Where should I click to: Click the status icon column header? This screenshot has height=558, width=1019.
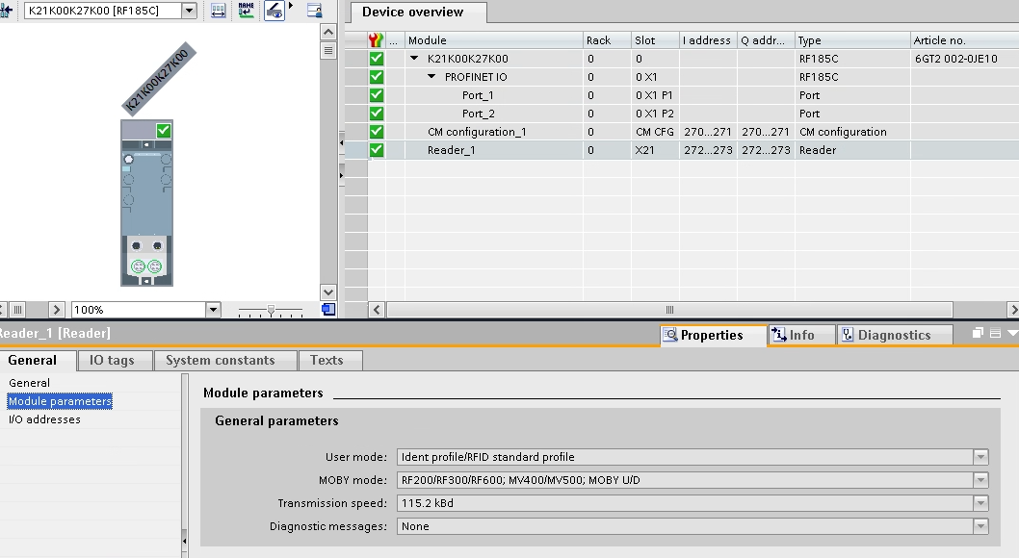tap(376, 40)
